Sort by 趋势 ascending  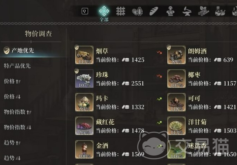point(12,143)
